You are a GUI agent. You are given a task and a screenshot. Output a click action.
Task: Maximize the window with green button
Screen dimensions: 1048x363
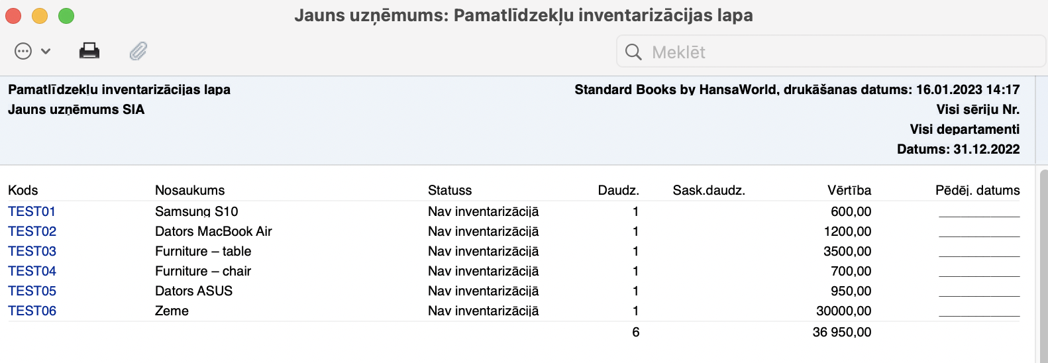[66, 15]
